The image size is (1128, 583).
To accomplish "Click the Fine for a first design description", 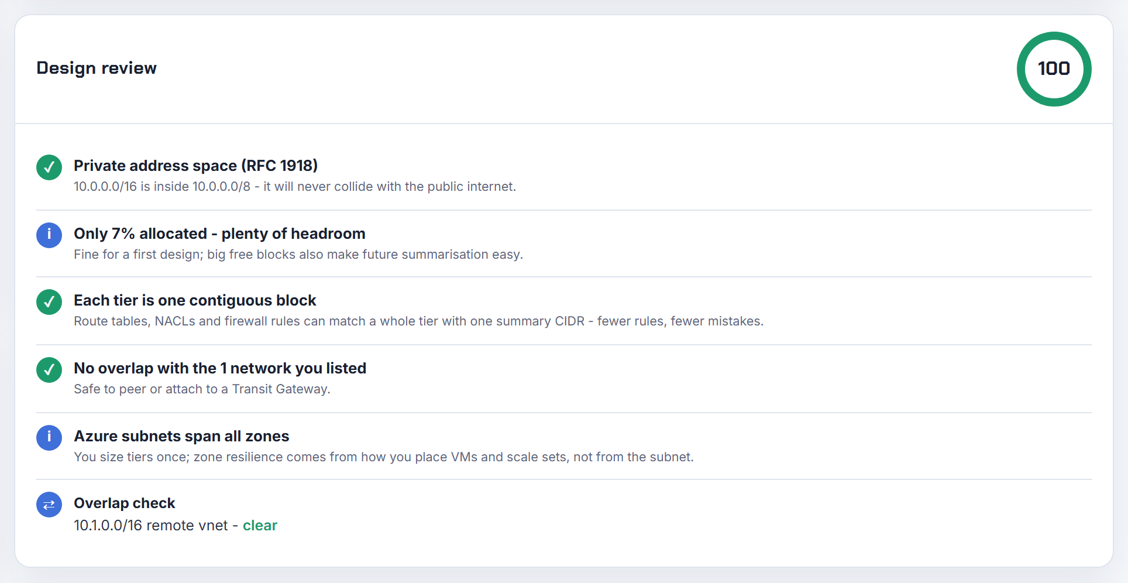I will point(298,255).
